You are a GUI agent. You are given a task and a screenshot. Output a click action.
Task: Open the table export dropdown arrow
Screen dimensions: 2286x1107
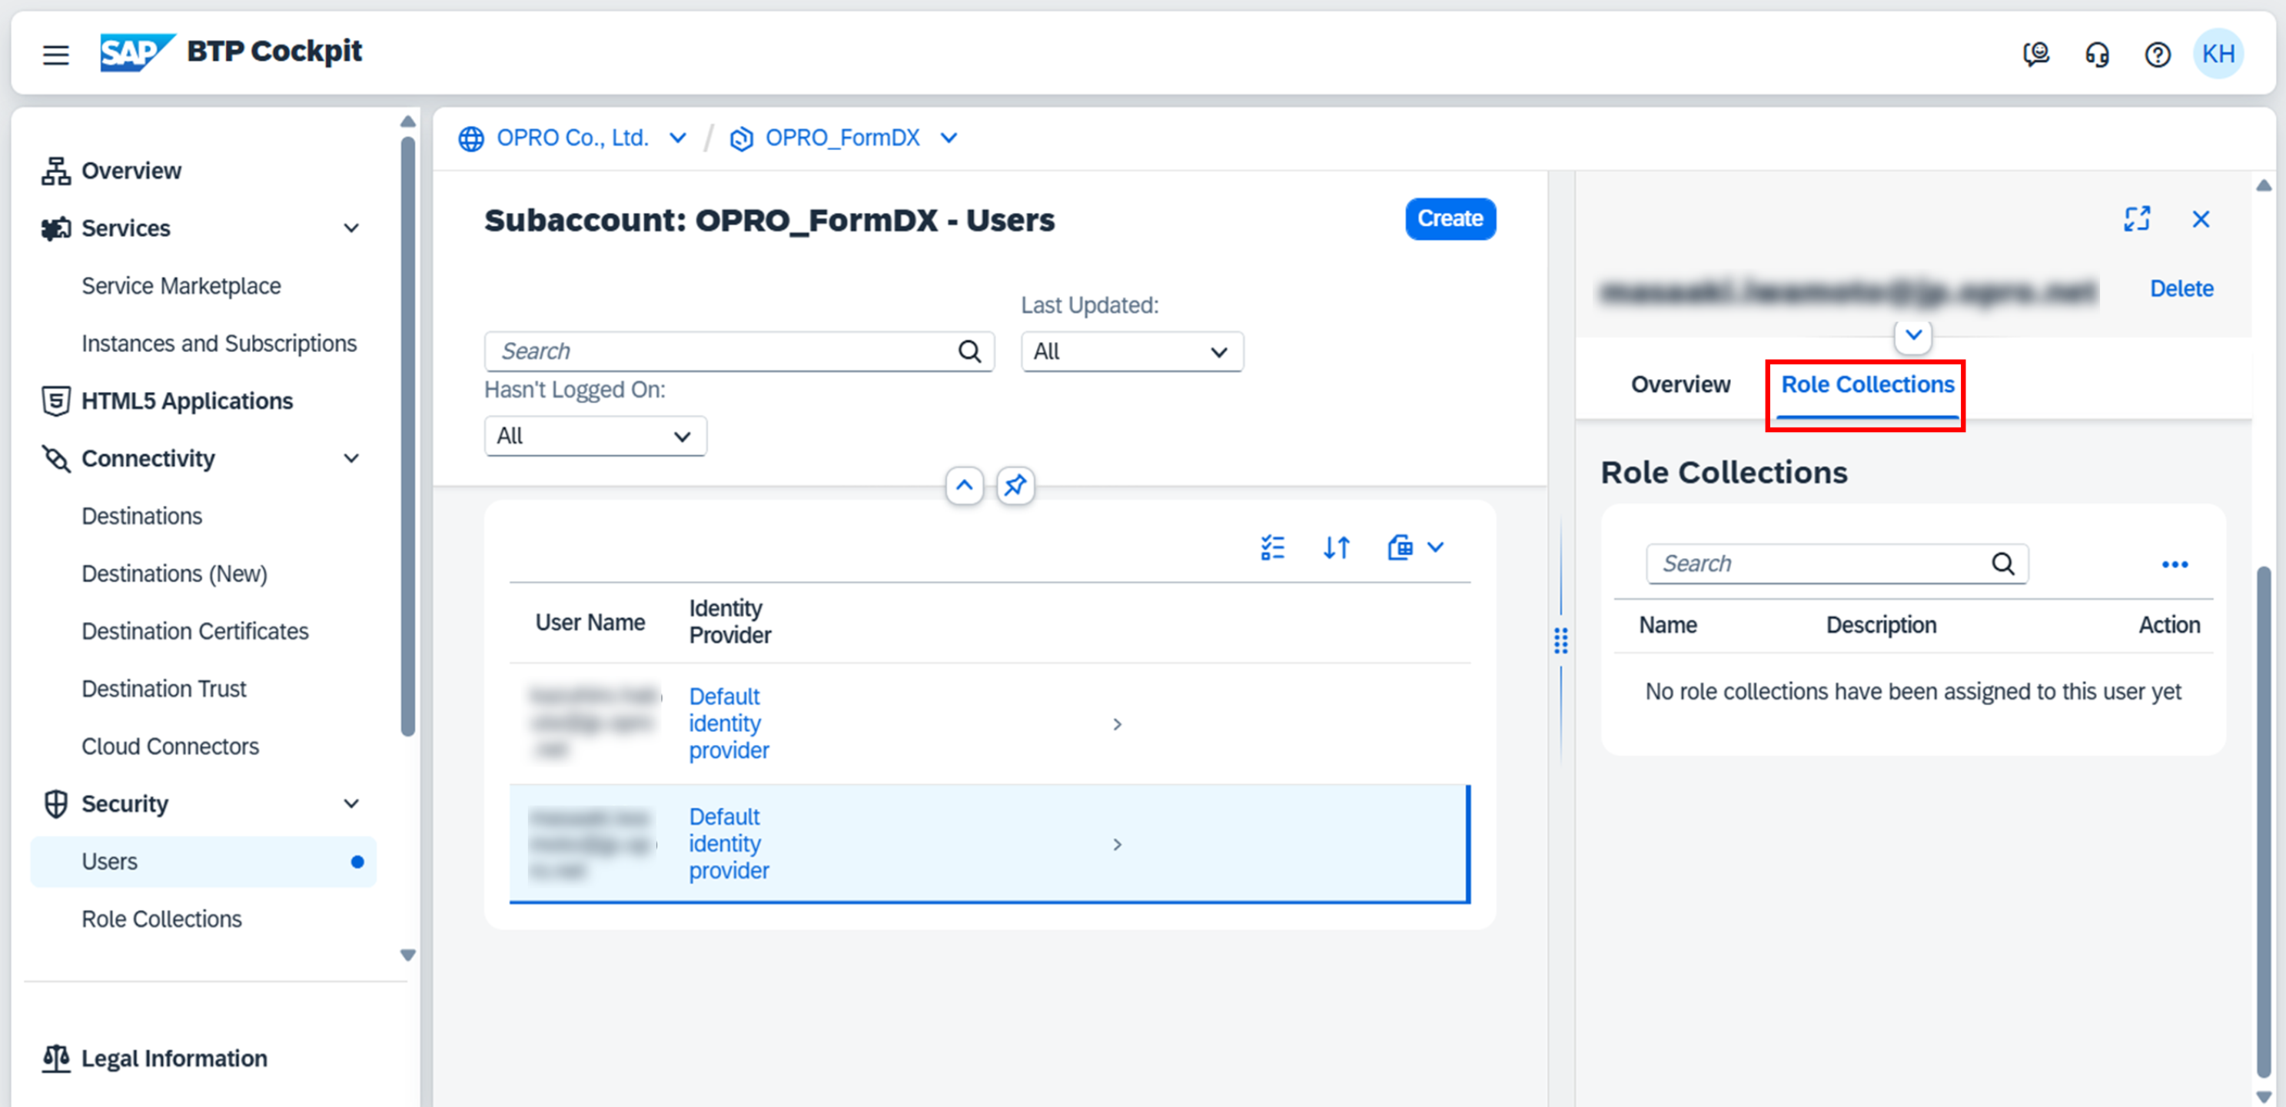(x=1435, y=549)
